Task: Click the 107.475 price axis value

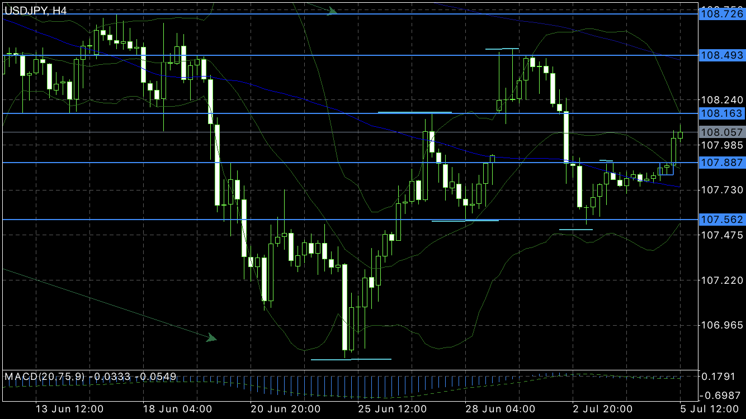Action: coord(722,235)
